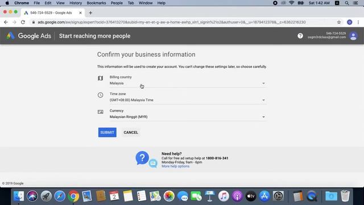Open Reminders from the Dock
Screen dimensions: 364x205
click(142, 196)
